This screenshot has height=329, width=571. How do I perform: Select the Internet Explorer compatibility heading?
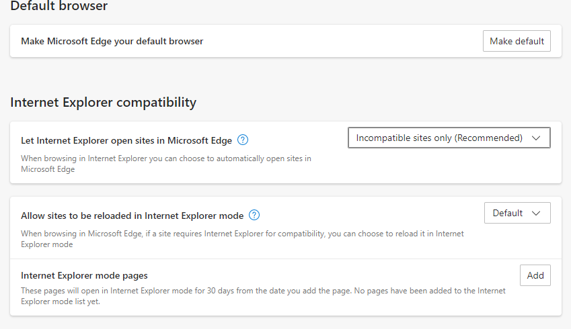point(104,103)
